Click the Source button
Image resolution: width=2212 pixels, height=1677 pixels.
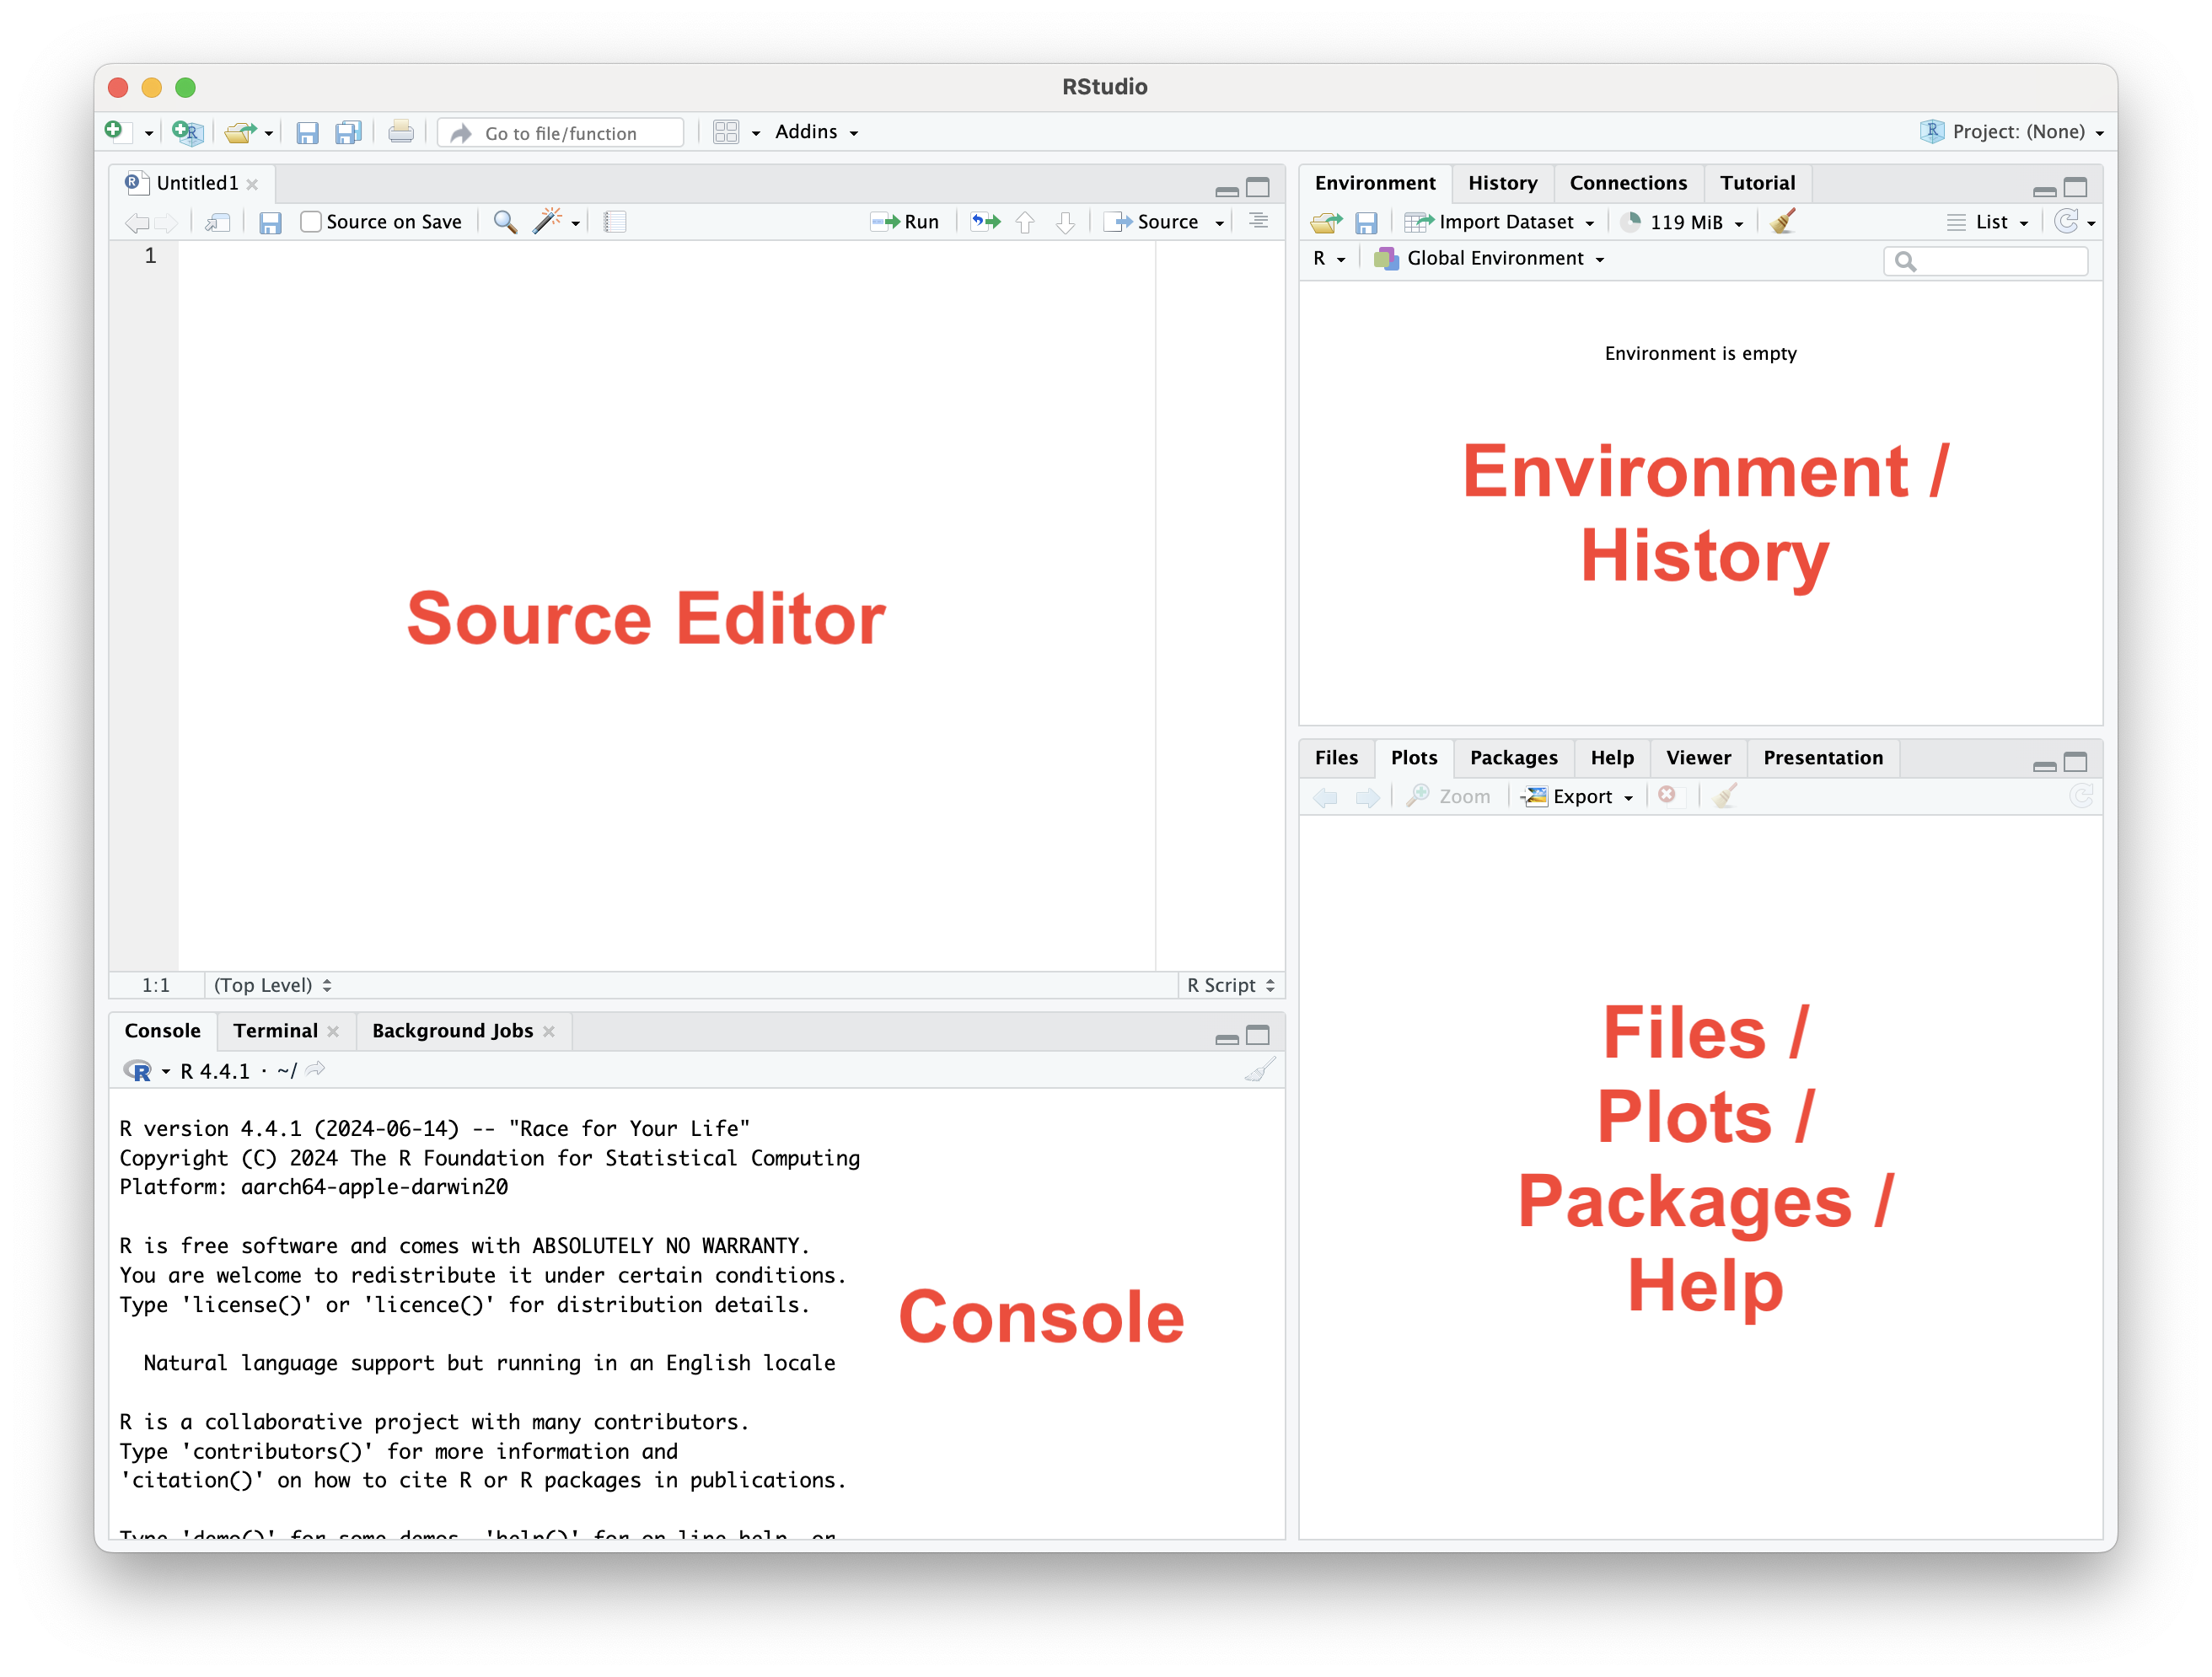[x=1152, y=222]
